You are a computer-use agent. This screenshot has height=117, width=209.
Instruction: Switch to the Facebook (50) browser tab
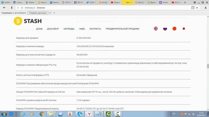(x=79, y=2)
